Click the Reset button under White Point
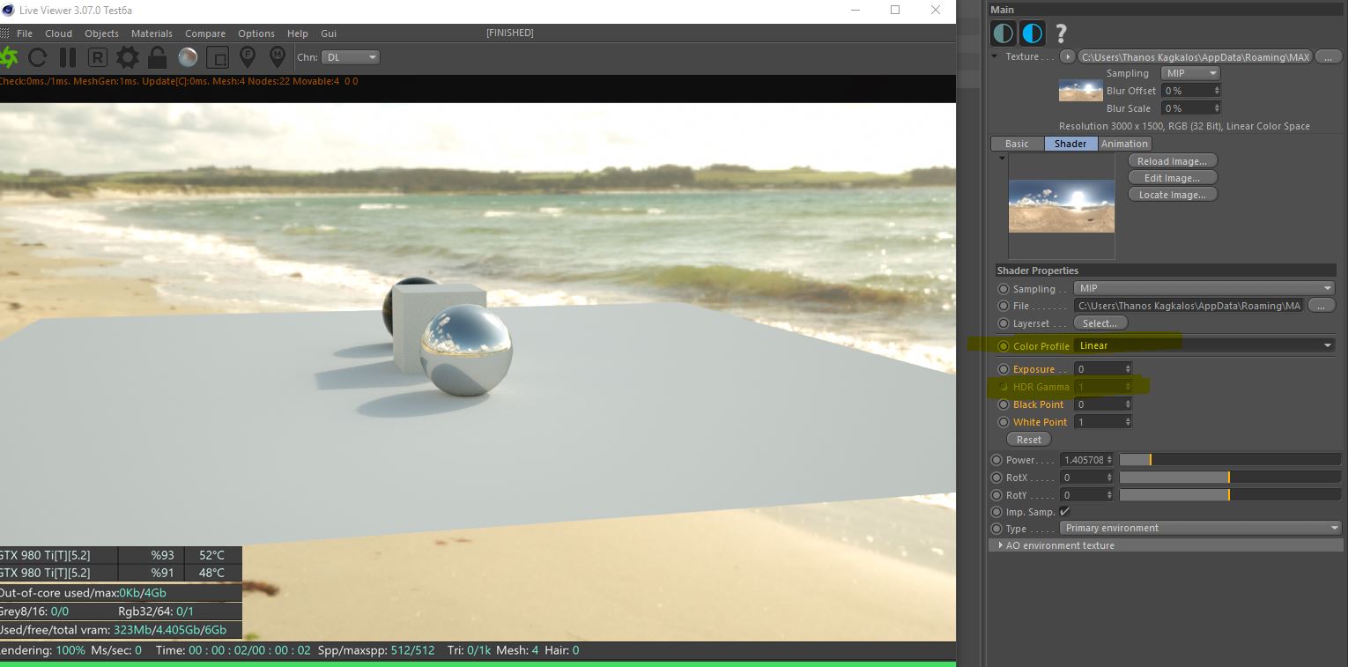The height and width of the screenshot is (667, 1348). point(1029,440)
